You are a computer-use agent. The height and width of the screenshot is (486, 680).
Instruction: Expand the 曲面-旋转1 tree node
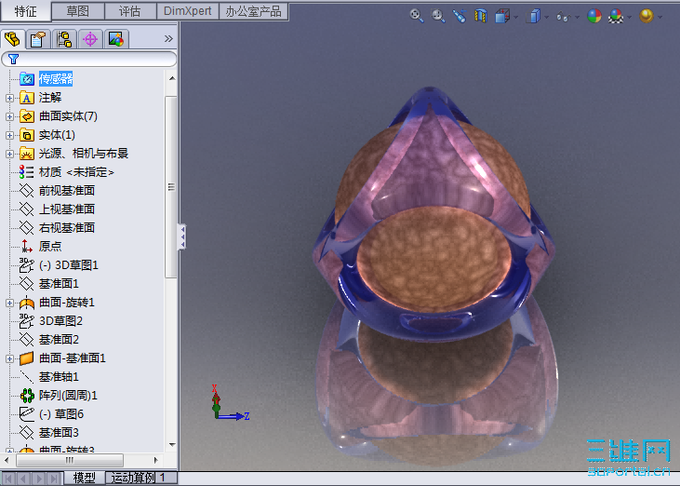tap(9, 303)
